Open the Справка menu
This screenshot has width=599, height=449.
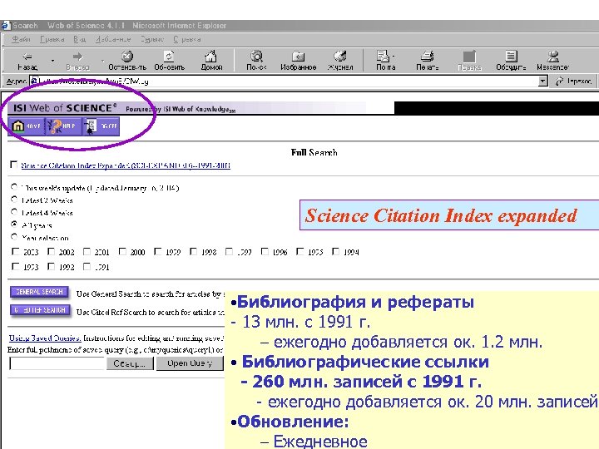(187, 39)
